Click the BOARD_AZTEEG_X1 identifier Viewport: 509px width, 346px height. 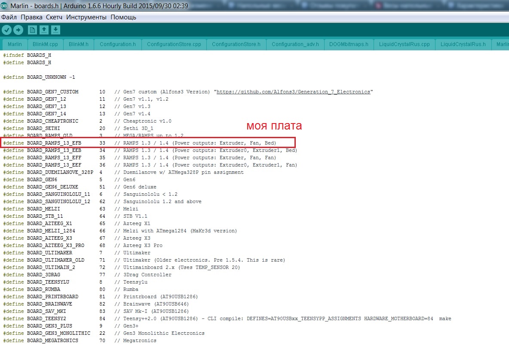click(x=49, y=223)
